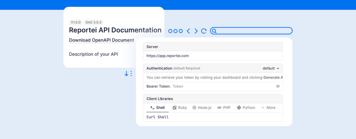
Task: Click the browser forward arrow icon
Action: tap(196, 31)
